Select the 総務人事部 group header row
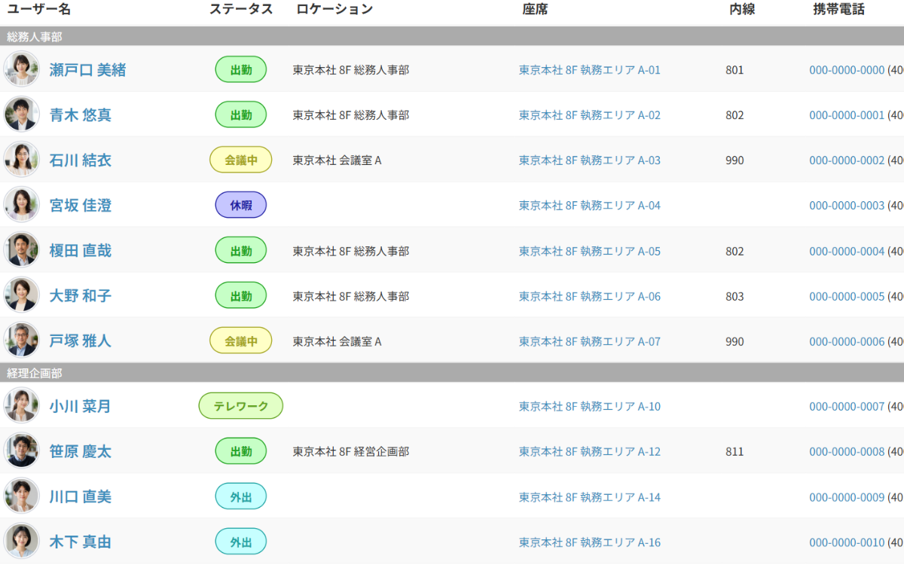 pyautogui.click(x=452, y=36)
